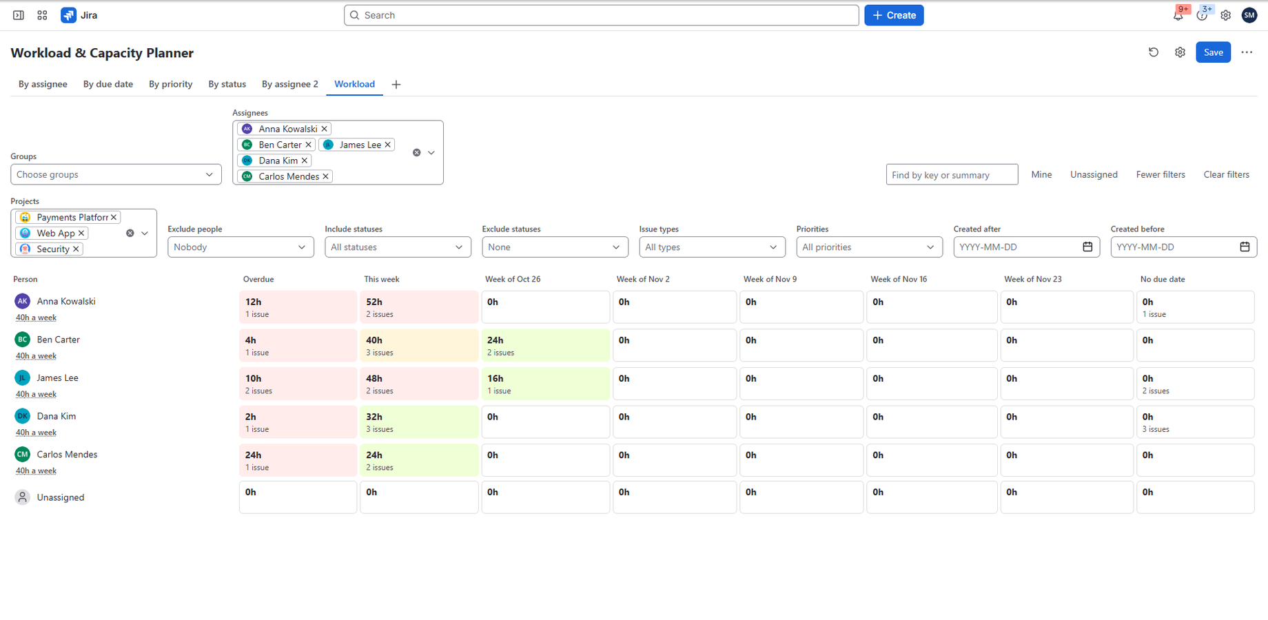This screenshot has height=620, width=1268.
Task: Click the Created after date field
Action: pos(1026,247)
